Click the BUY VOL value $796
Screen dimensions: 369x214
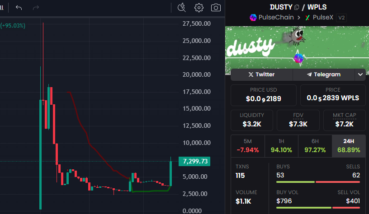click(284, 201)
